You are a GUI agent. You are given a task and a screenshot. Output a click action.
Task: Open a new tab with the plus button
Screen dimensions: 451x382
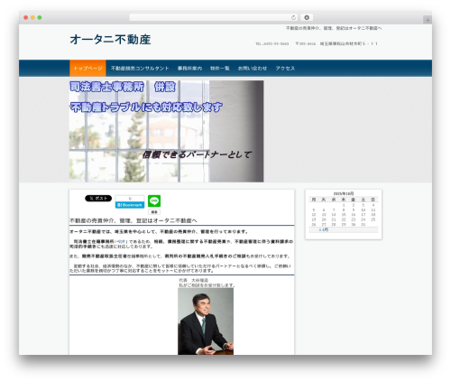pos(428,20)
